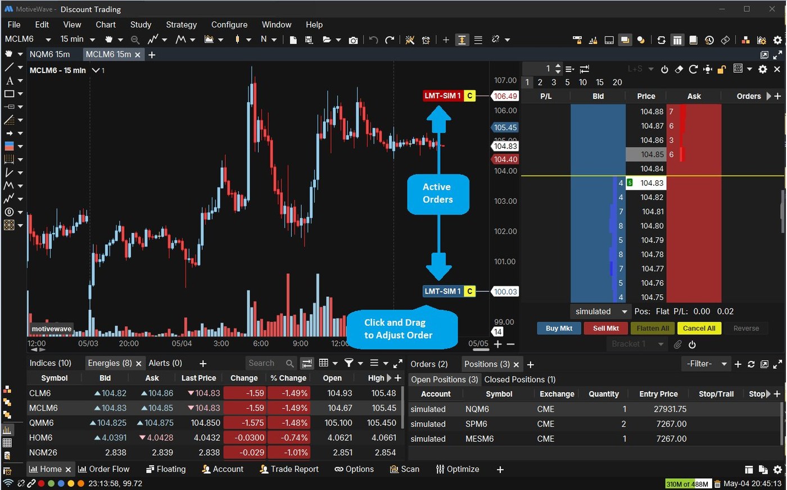Open the -Filter- dropdown in orders panel

pos(707,364)
